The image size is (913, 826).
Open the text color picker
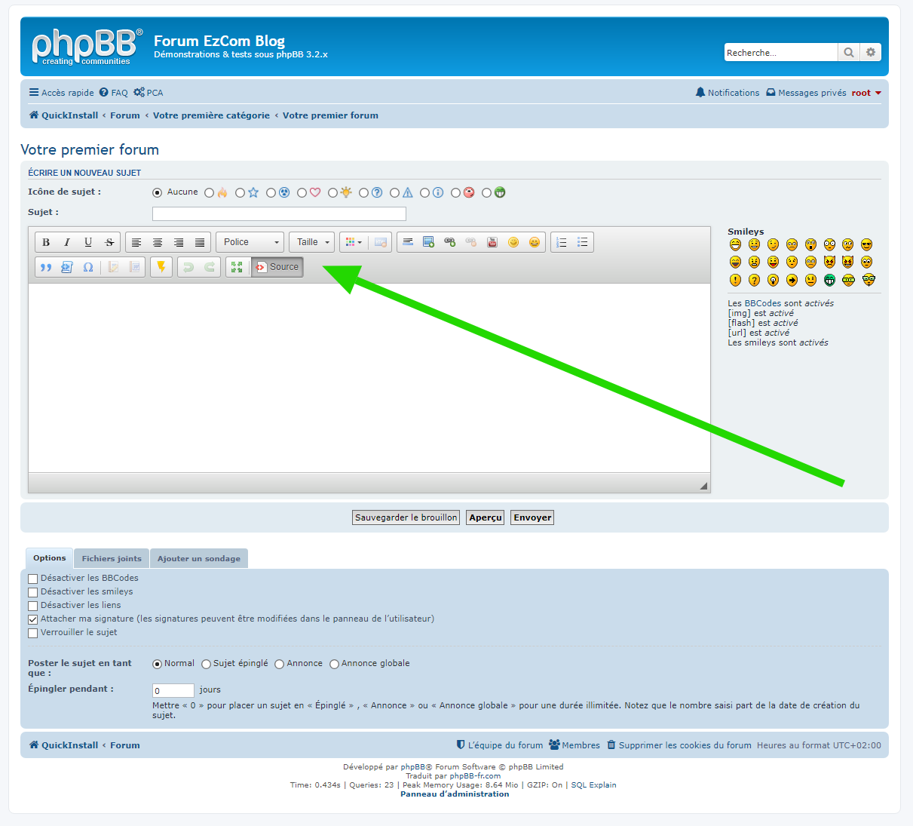tap(353, 242)
